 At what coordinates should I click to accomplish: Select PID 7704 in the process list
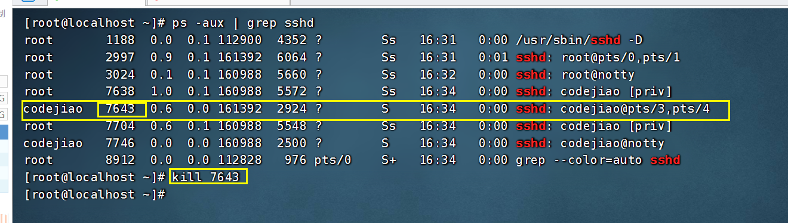121,126
